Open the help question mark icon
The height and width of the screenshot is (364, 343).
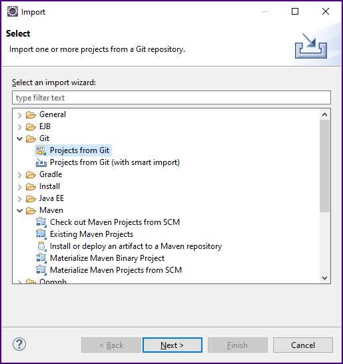19,344
